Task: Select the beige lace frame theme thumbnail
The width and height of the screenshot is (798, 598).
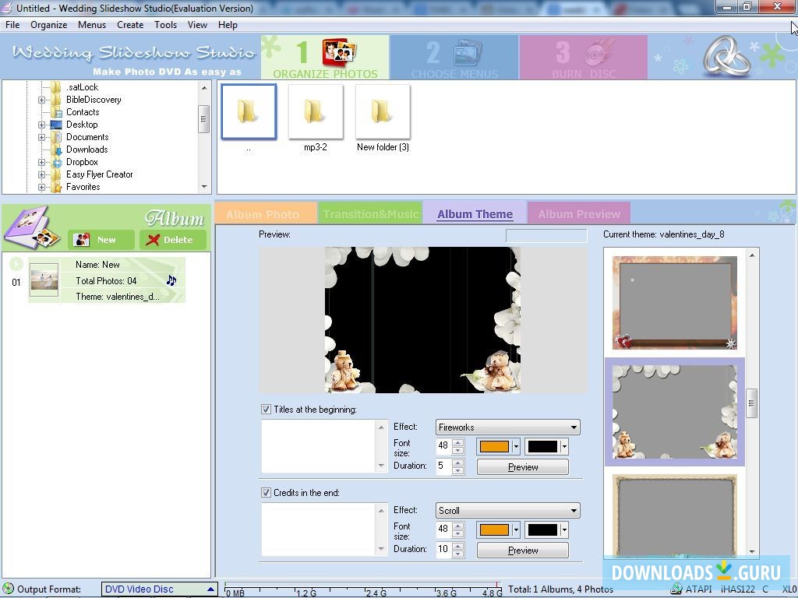Action: click(674, 515)
